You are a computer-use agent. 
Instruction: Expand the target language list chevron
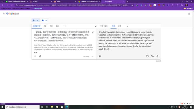(x=127, y=26)
